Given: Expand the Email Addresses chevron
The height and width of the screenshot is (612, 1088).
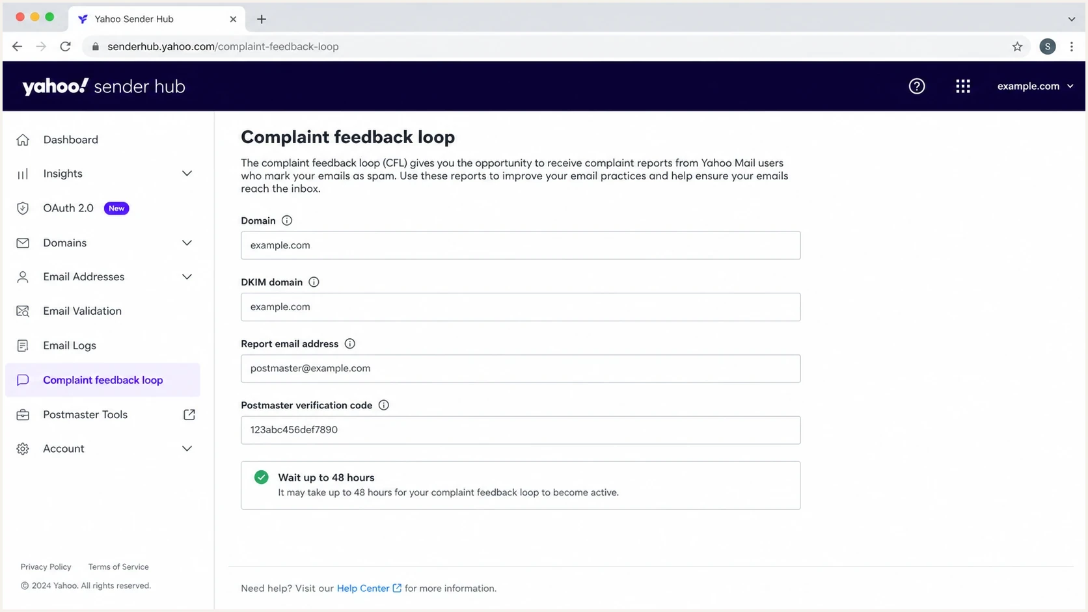Looking at the screenshot, I should [187, 277].
